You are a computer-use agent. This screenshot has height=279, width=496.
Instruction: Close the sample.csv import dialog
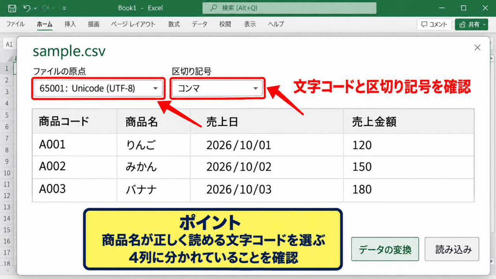click(x=477, y=48)
